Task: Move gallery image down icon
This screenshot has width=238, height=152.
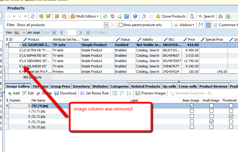Action: click(129, 93)
